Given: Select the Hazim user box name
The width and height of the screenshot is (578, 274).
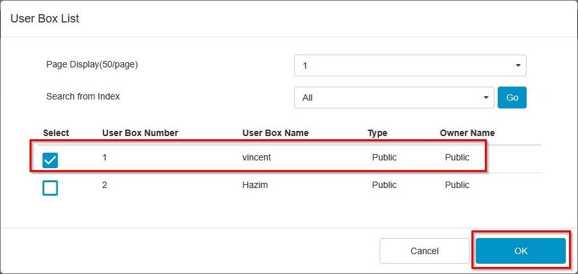Looking at the screenshot, I should pos(254,185).
